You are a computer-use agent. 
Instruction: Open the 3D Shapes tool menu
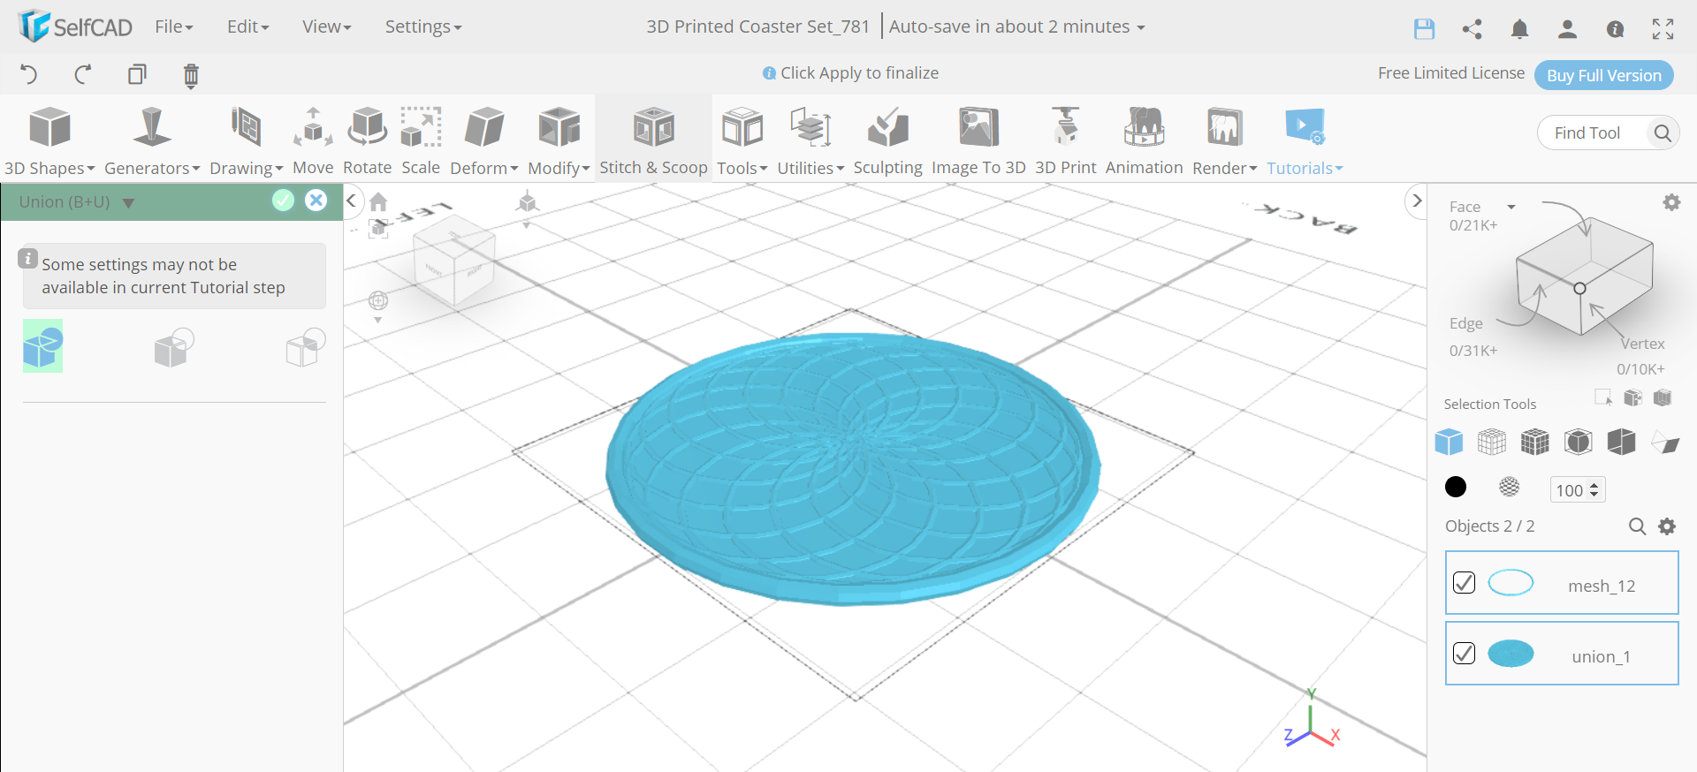tap(49, 140)
